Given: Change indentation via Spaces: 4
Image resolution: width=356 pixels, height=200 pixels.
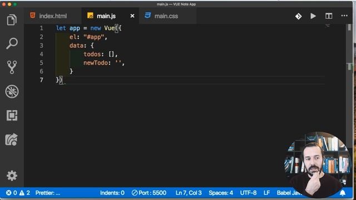Looking at the screenshot, I should coord(221,193).
